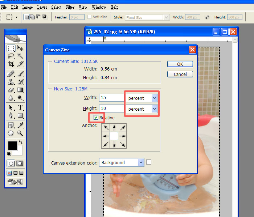Pick the Crop tool

point(11,64)
